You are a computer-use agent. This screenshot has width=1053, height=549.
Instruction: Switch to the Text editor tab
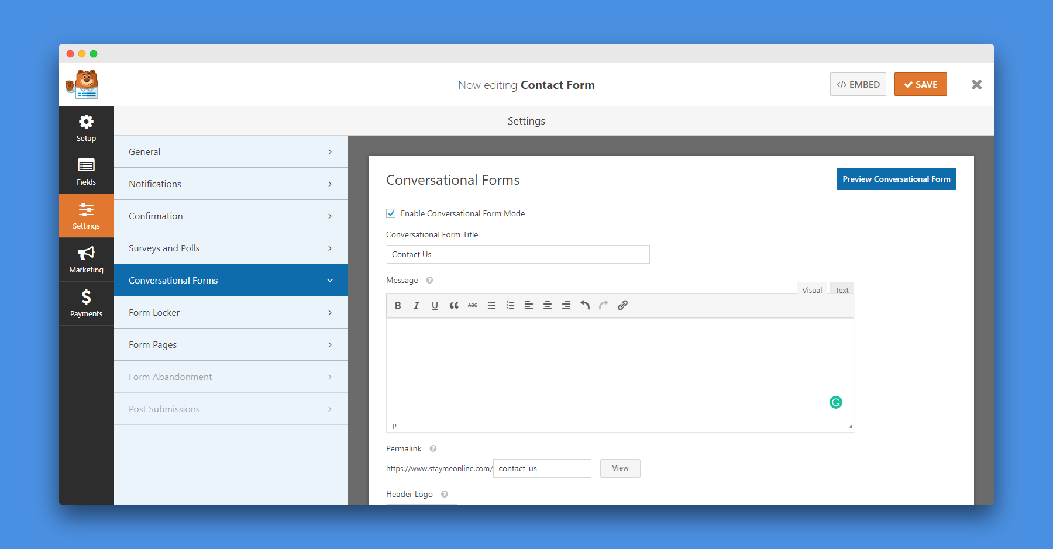(x=841, y=289)
